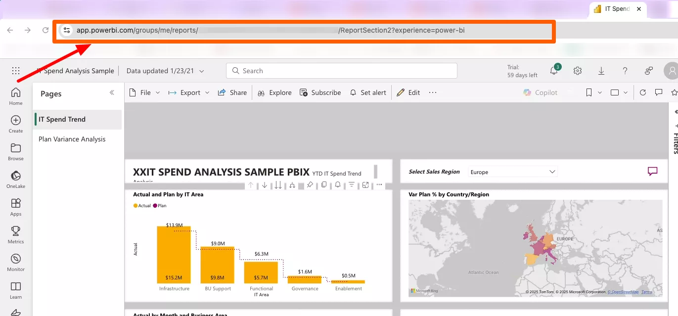Toggle the Actual legend series
The width and height of the screenshot is (678, 316).
click(x=142, y=206)
